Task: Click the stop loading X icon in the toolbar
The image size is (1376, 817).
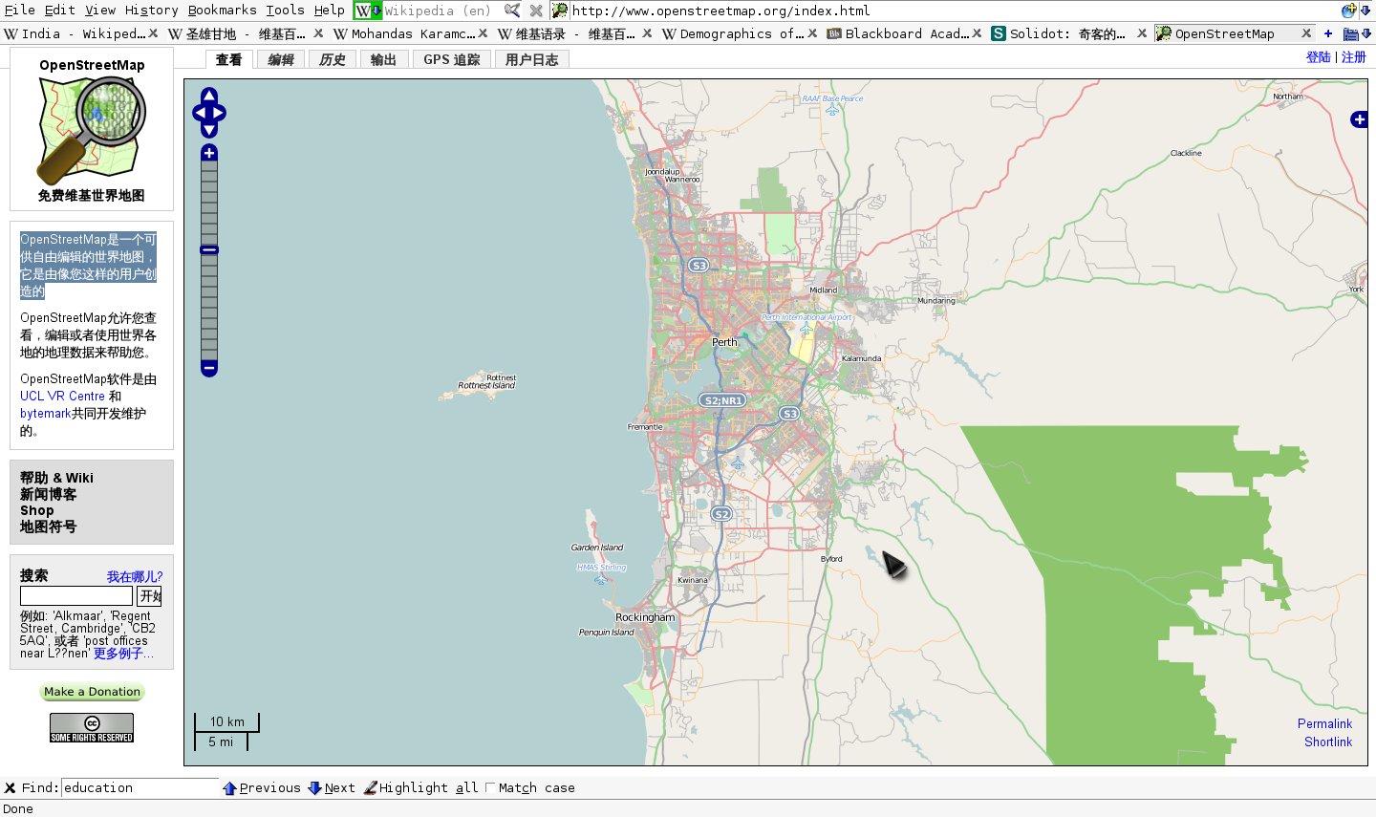Action: pos(536,11)
